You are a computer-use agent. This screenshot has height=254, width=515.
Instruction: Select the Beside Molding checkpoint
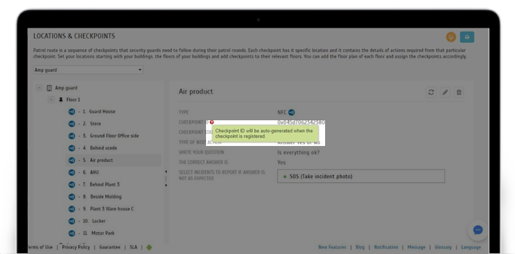pyautogui.click(x=106, y=197)
